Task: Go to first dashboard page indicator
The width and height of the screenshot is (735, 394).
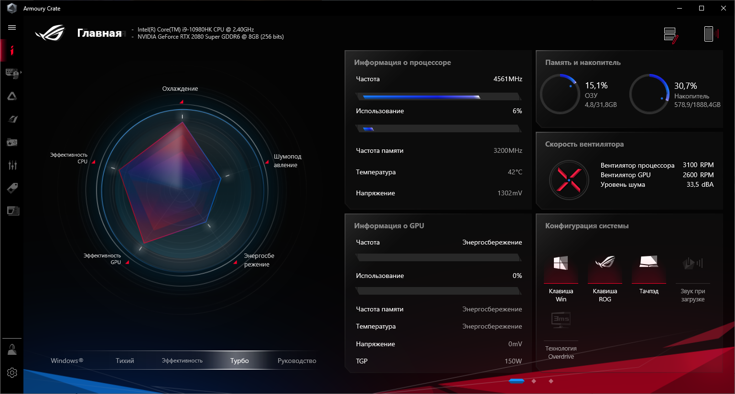Action: [x=517, y=381]
